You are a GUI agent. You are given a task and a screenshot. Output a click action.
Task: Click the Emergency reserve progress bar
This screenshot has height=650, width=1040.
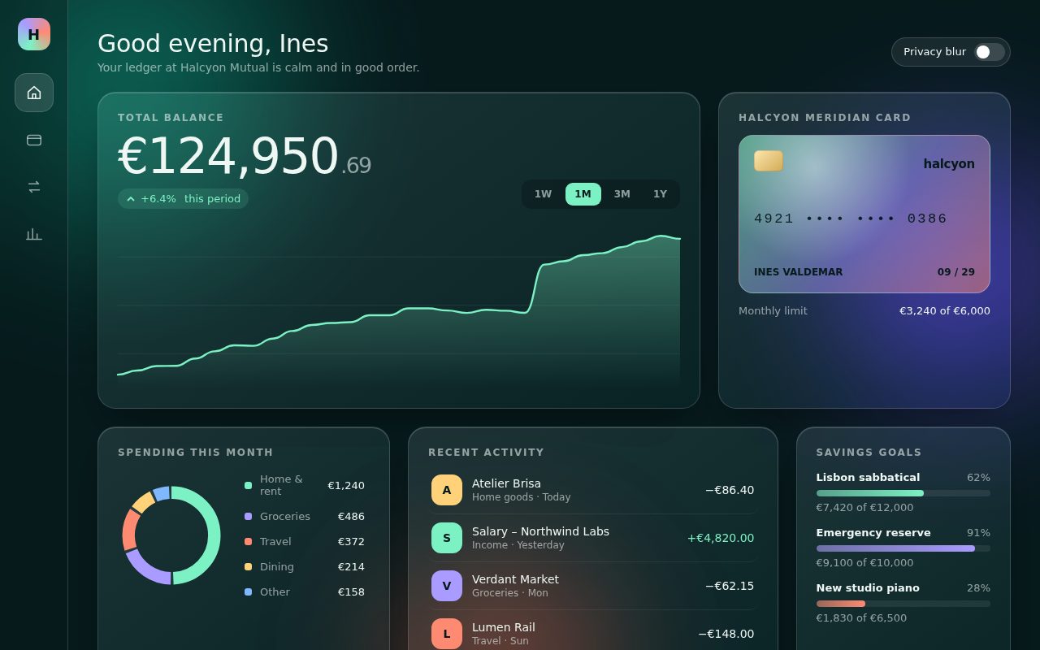pos(903,548)
